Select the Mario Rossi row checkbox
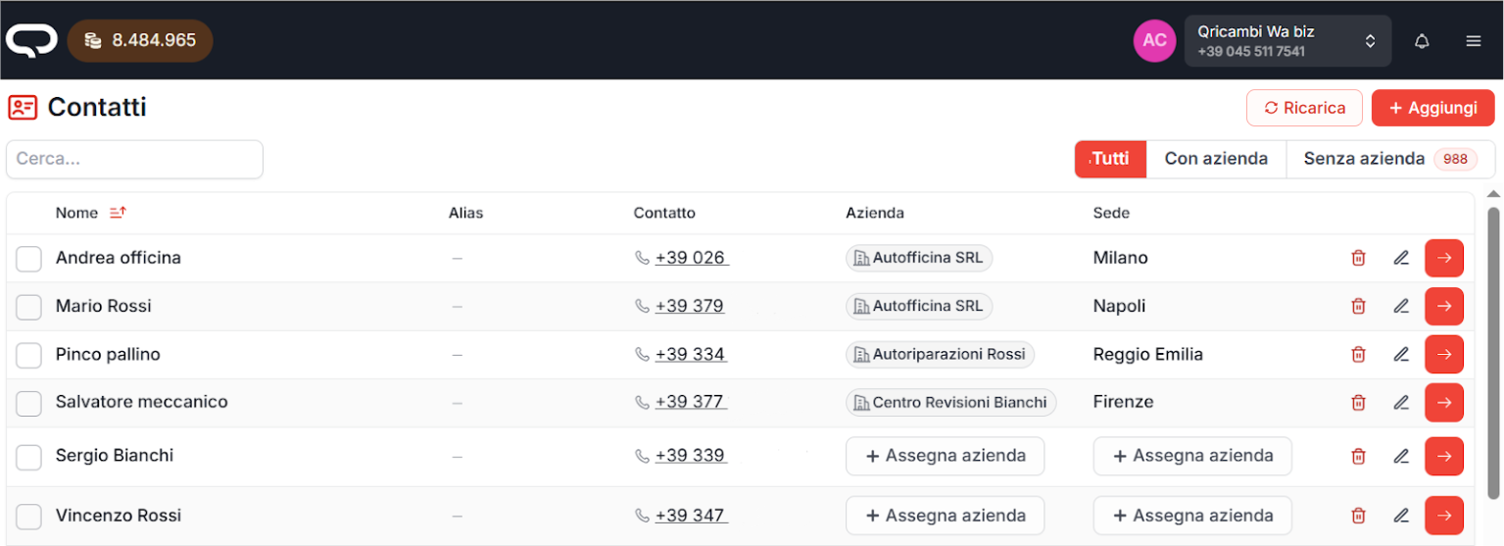Screen dimensions: 1504x546 pyautogui.click(x=29, y=307)
